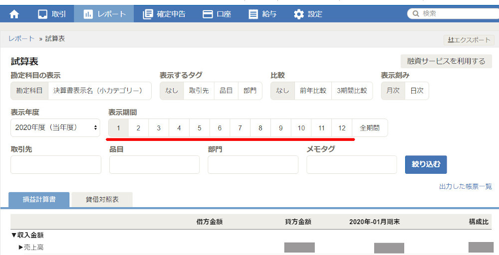
Task: Select 月次 display interval
Action: coord(393,91)
